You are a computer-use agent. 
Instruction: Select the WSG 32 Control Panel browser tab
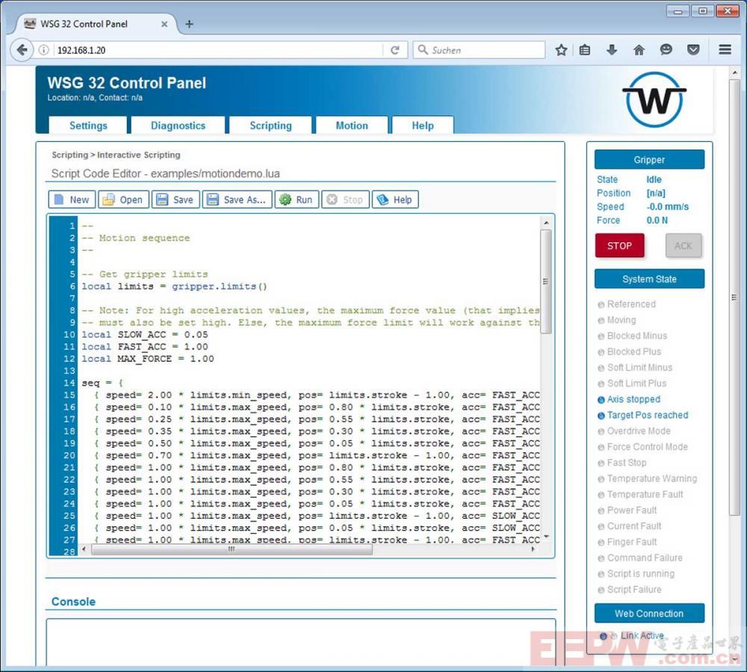97,24
